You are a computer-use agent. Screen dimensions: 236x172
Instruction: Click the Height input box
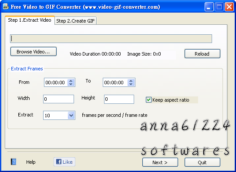point(119,99)
